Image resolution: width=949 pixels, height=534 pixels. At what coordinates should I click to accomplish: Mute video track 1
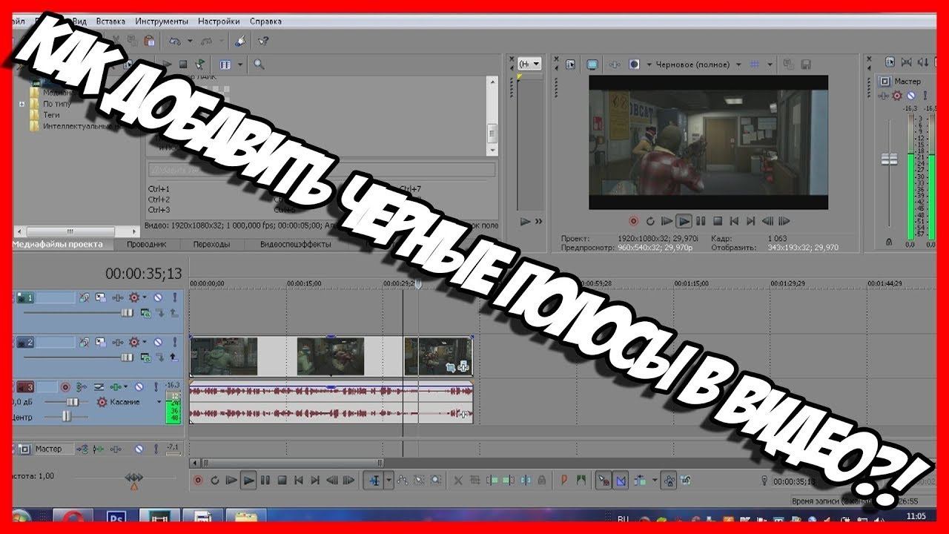coord(158,298)
